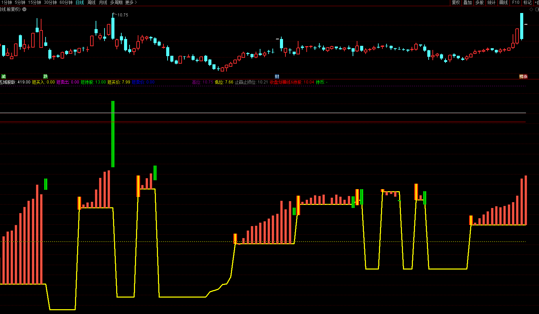Open the 多周期 multi-period view
The height and width of the screenshot is (314, 539).
[x=116, y=2]
